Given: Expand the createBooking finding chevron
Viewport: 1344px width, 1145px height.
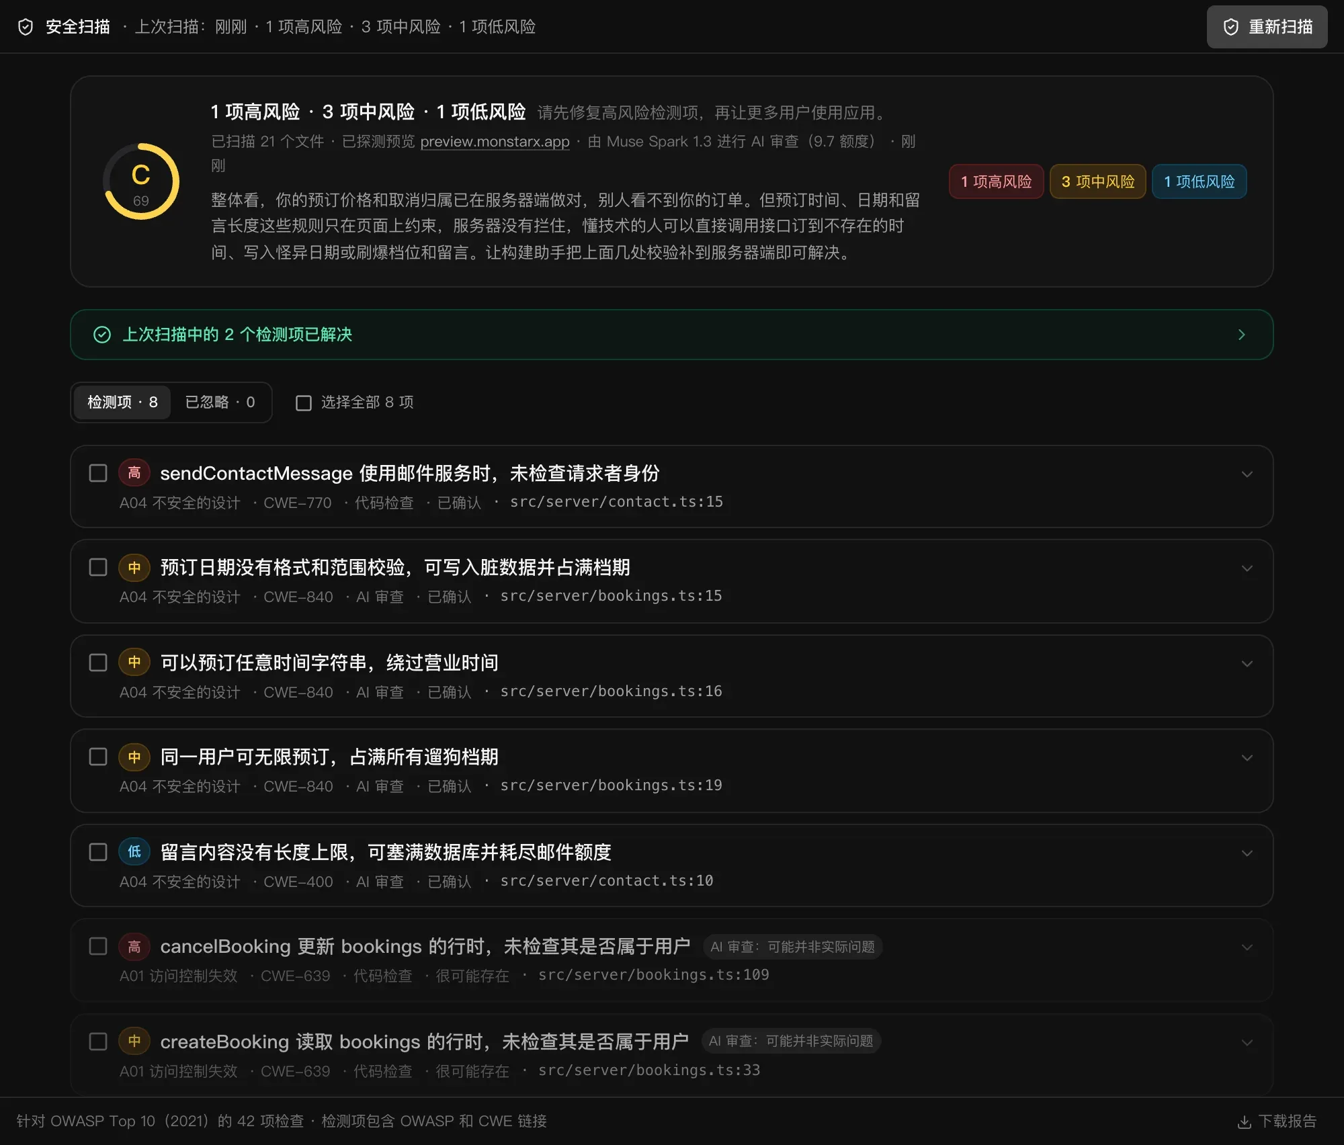Looking at the screenshot, I should (x=1247, y=1043).
